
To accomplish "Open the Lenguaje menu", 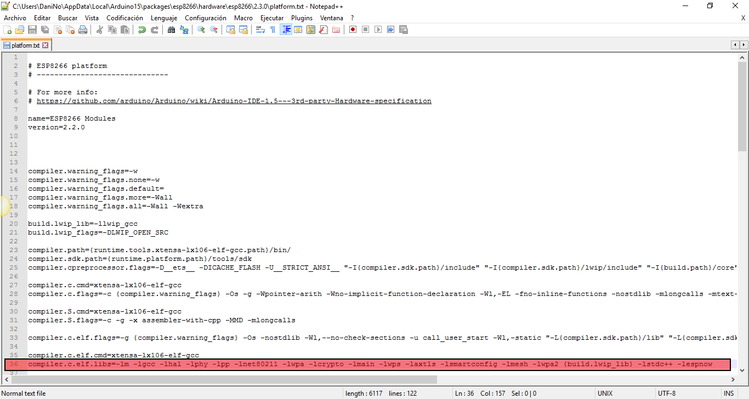I will coord(164,18).
